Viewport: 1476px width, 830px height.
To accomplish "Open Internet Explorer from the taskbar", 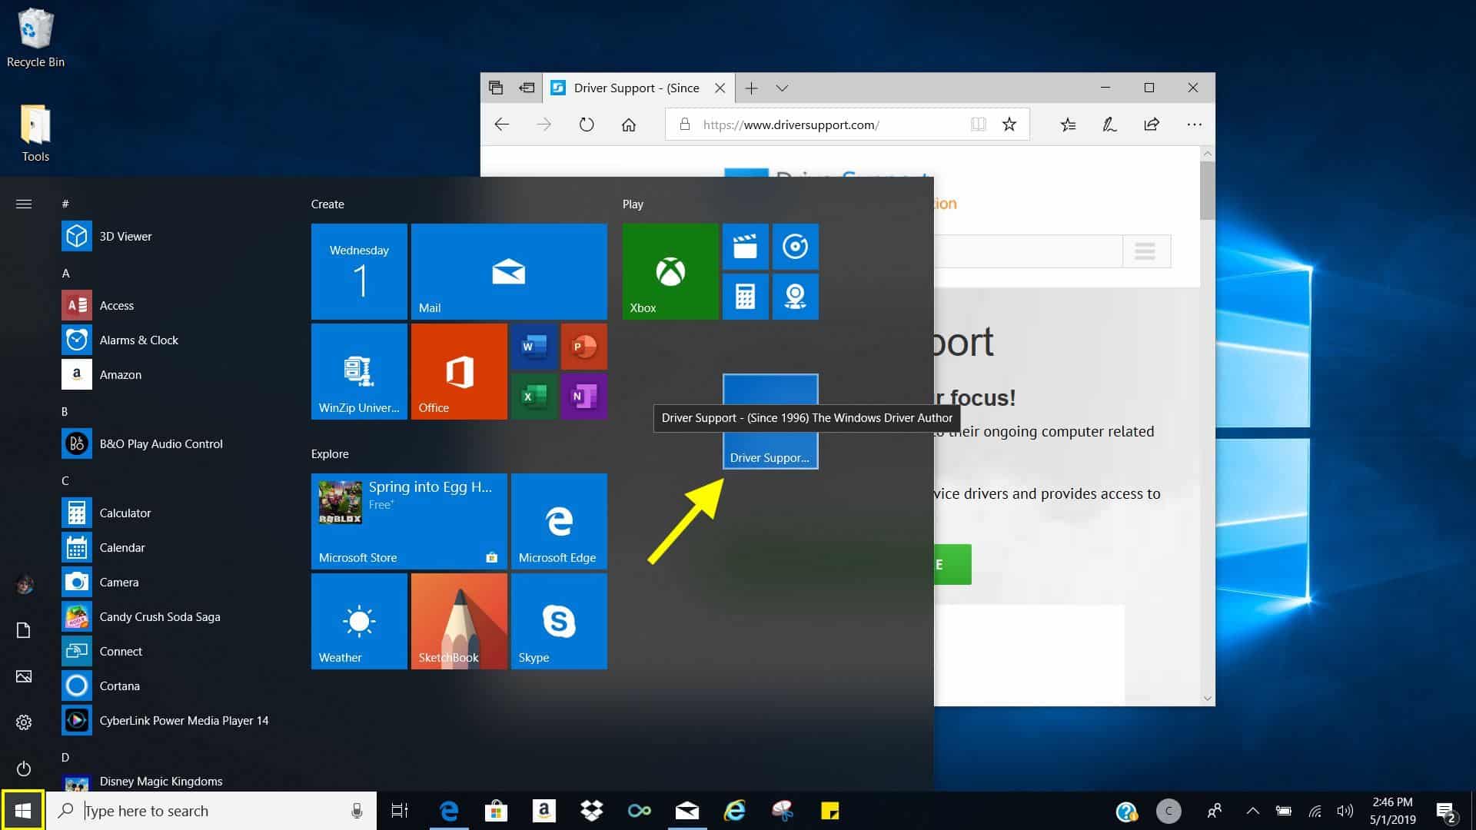I will [x=735, y=810].
